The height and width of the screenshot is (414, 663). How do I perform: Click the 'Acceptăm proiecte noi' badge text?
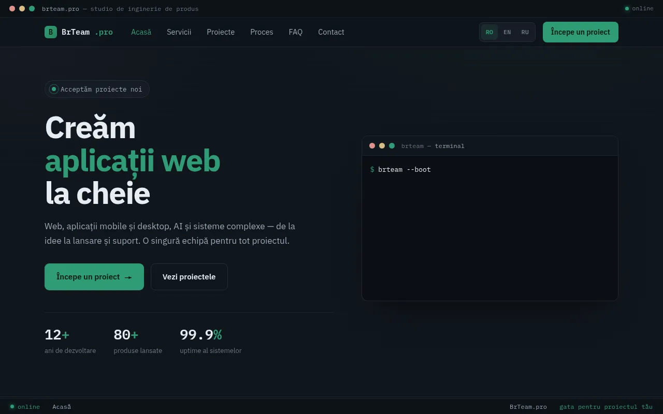[101, 90]
